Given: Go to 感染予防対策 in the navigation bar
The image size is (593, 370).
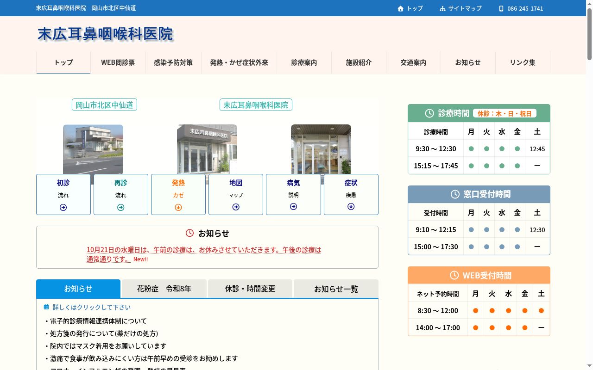Looking at the screenshot, I should point(173,62).
